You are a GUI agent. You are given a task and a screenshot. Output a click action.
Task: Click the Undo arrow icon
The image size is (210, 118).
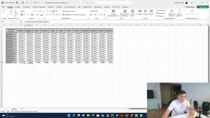[x=4, y=10]
